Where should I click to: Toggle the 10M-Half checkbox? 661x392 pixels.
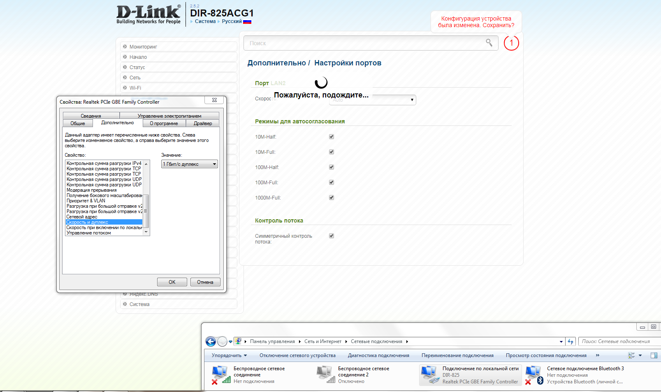pyautogui.click(x=332, y=137)
